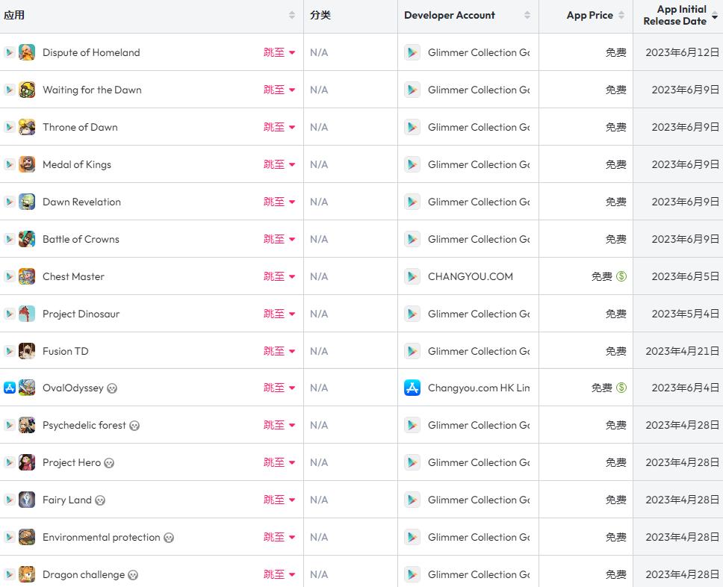Click the App Store icon beside Changyou.com HK
723x587 pixels.
412,388
